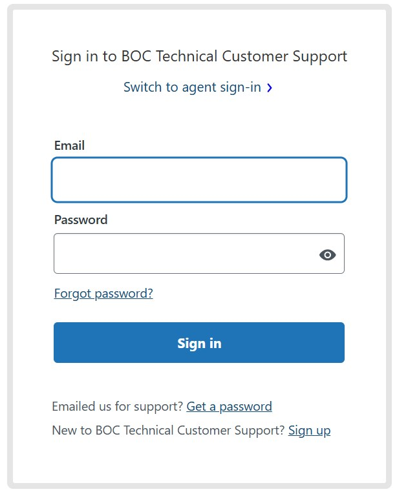Screen dimensions: 397x494
Task: Place cursor in the highlighted Email box
Action: click(199, 180)
